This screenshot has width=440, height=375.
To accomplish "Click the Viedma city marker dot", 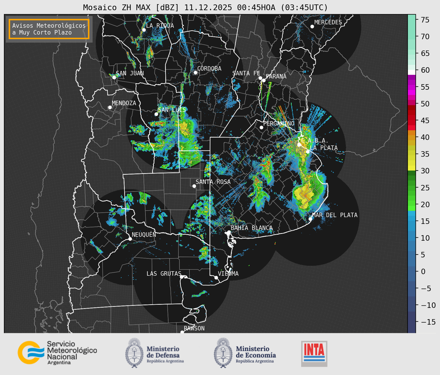I will 216,277.
